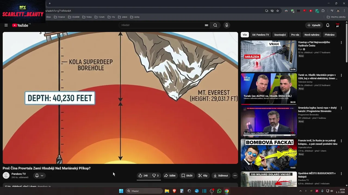Open Chrome extensions puzzle icon

[x=323, y=11]
